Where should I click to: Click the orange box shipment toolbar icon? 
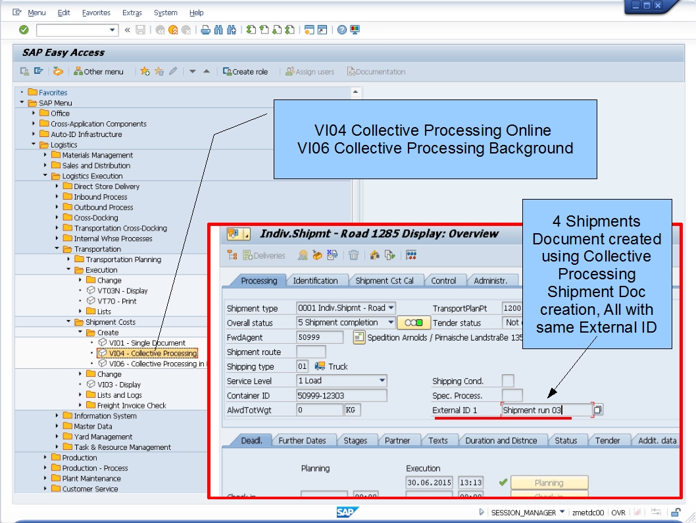pos(317,256)
